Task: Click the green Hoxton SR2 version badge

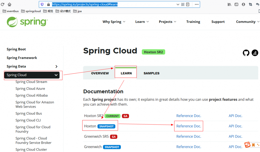Action: [x=153, y=52]
